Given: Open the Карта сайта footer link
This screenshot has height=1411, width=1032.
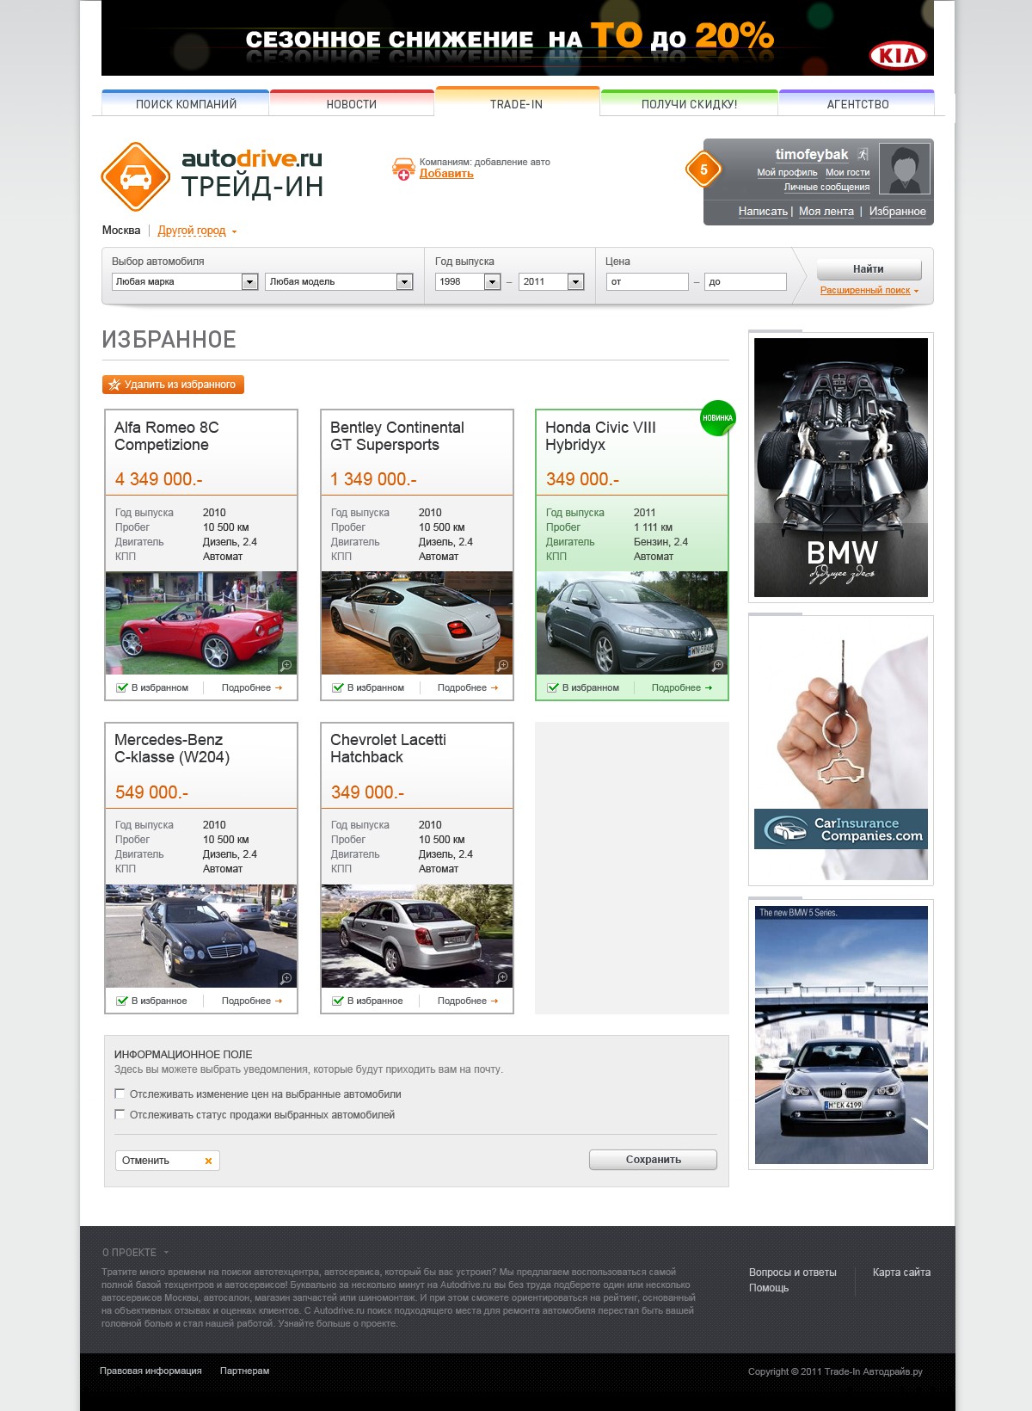Looking at the screenshot, I should pos(901,1272).
